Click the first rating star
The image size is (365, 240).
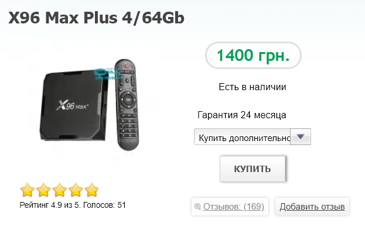[x=28, y=190]
